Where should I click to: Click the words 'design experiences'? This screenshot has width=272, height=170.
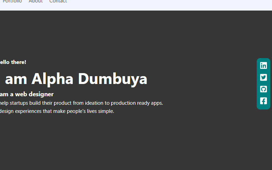21,111
